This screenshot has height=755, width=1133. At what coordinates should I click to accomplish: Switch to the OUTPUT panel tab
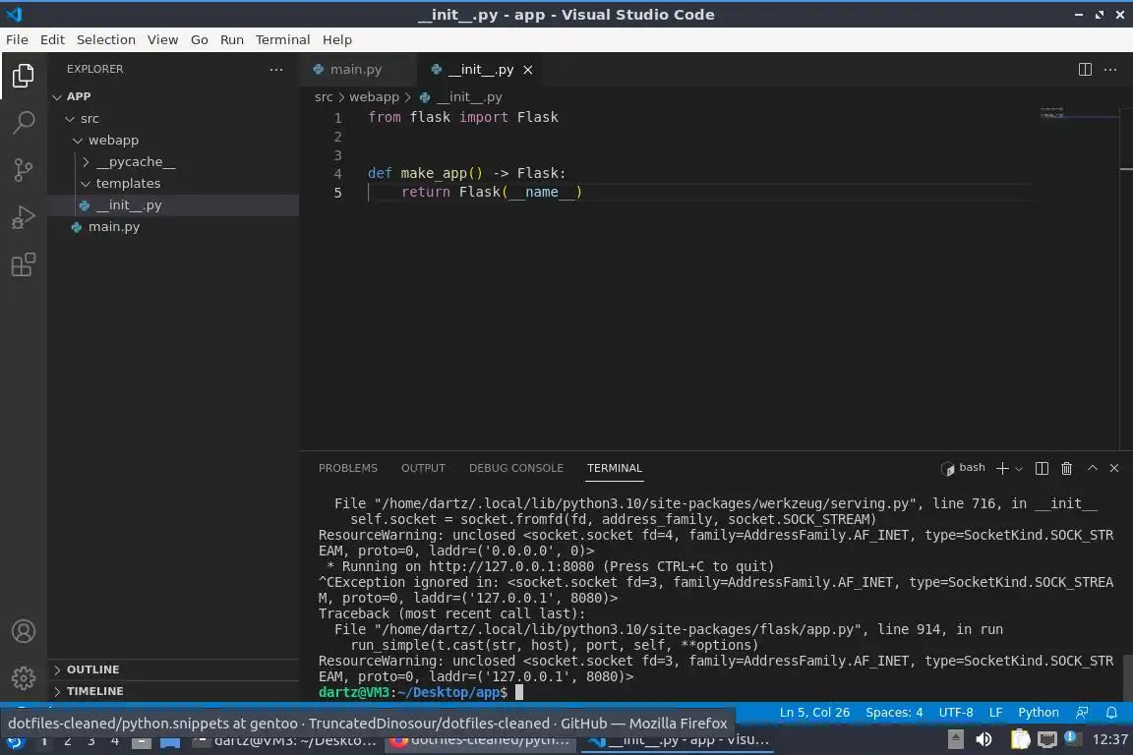[x=424, y=468]
